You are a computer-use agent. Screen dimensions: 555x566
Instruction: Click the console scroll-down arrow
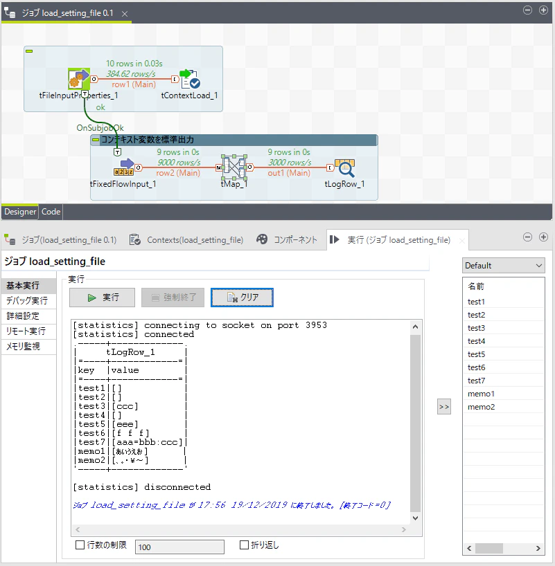[416, 518]
